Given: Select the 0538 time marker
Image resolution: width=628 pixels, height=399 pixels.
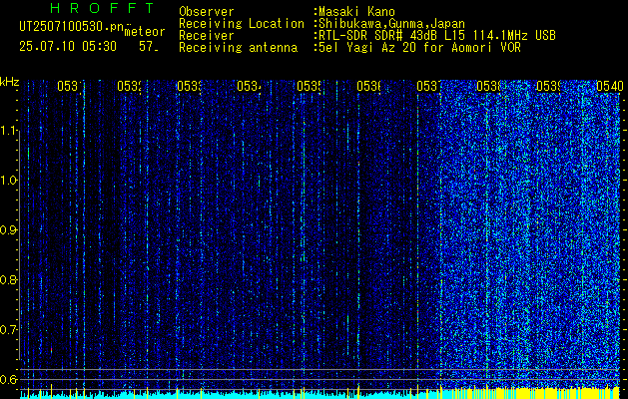Looking at the screenshot, I should (x=489, y=86).
